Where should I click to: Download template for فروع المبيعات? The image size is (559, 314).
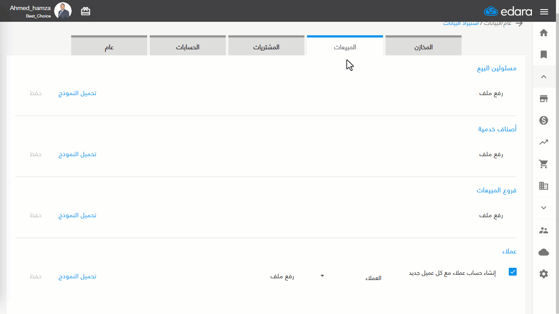point(78,215)
